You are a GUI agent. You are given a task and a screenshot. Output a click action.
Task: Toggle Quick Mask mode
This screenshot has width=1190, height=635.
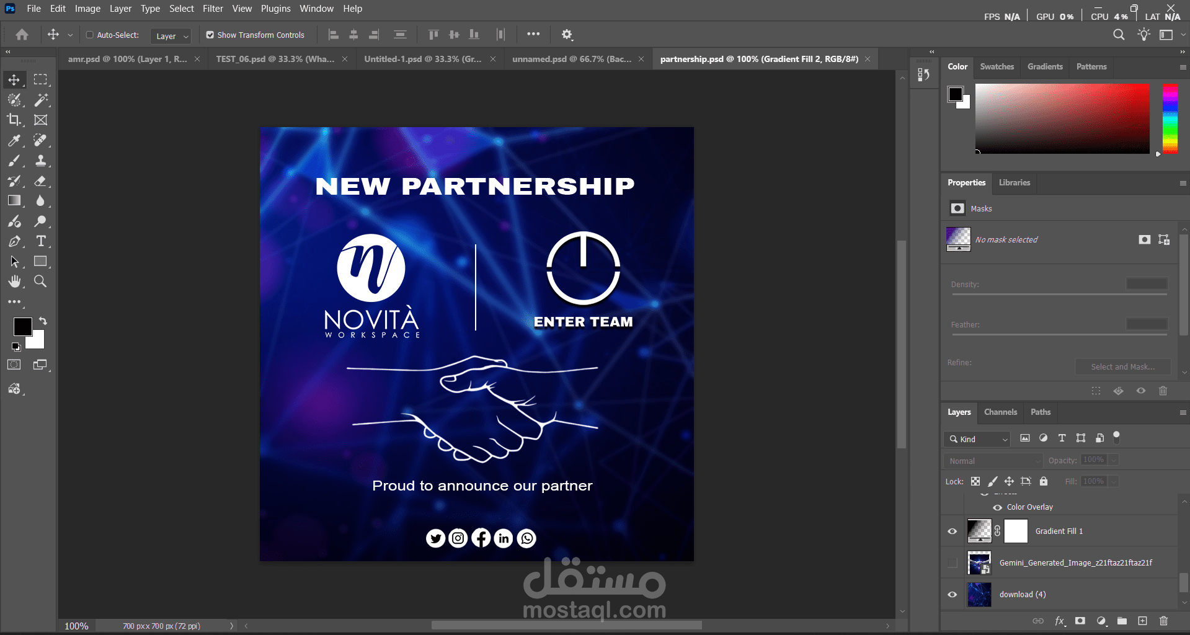click(14, 365)
